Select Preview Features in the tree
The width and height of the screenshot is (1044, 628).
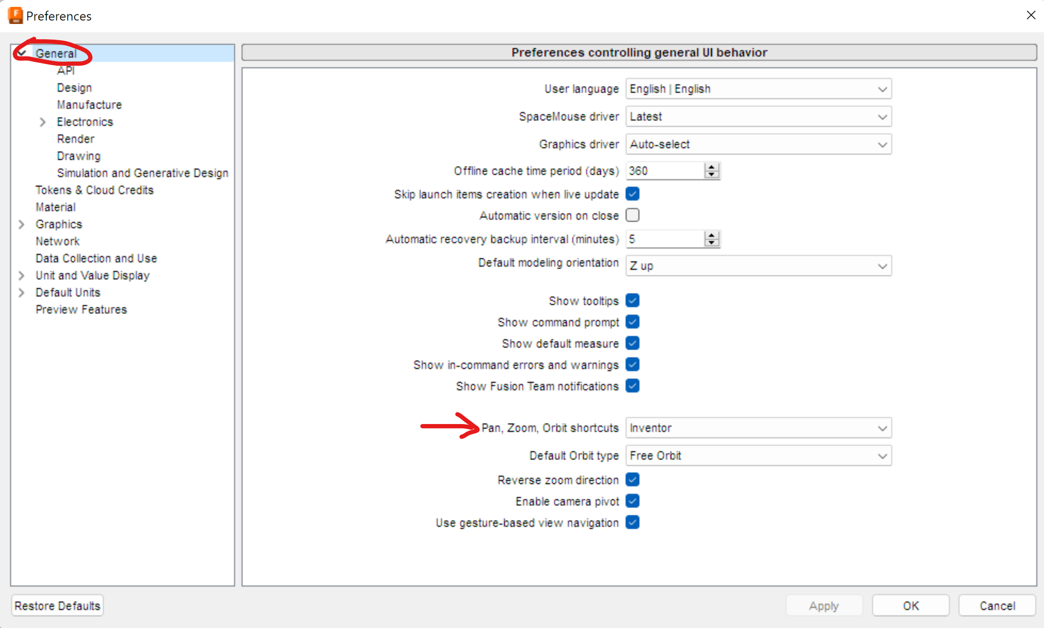[81, 310]
